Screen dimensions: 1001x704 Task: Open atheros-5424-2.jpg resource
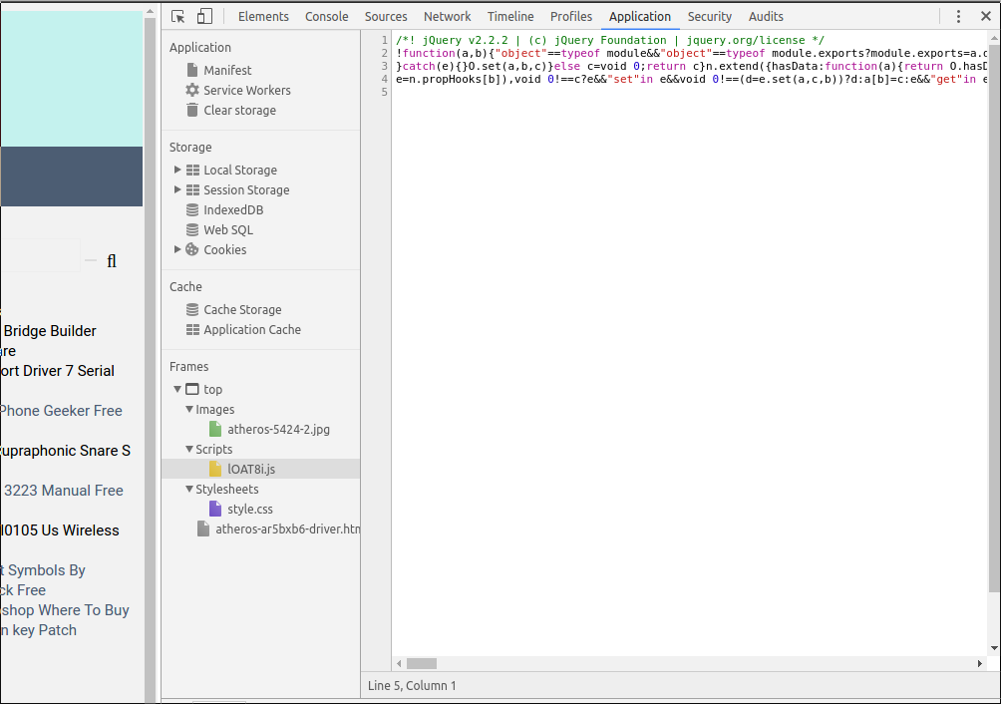tap(278, 429)
